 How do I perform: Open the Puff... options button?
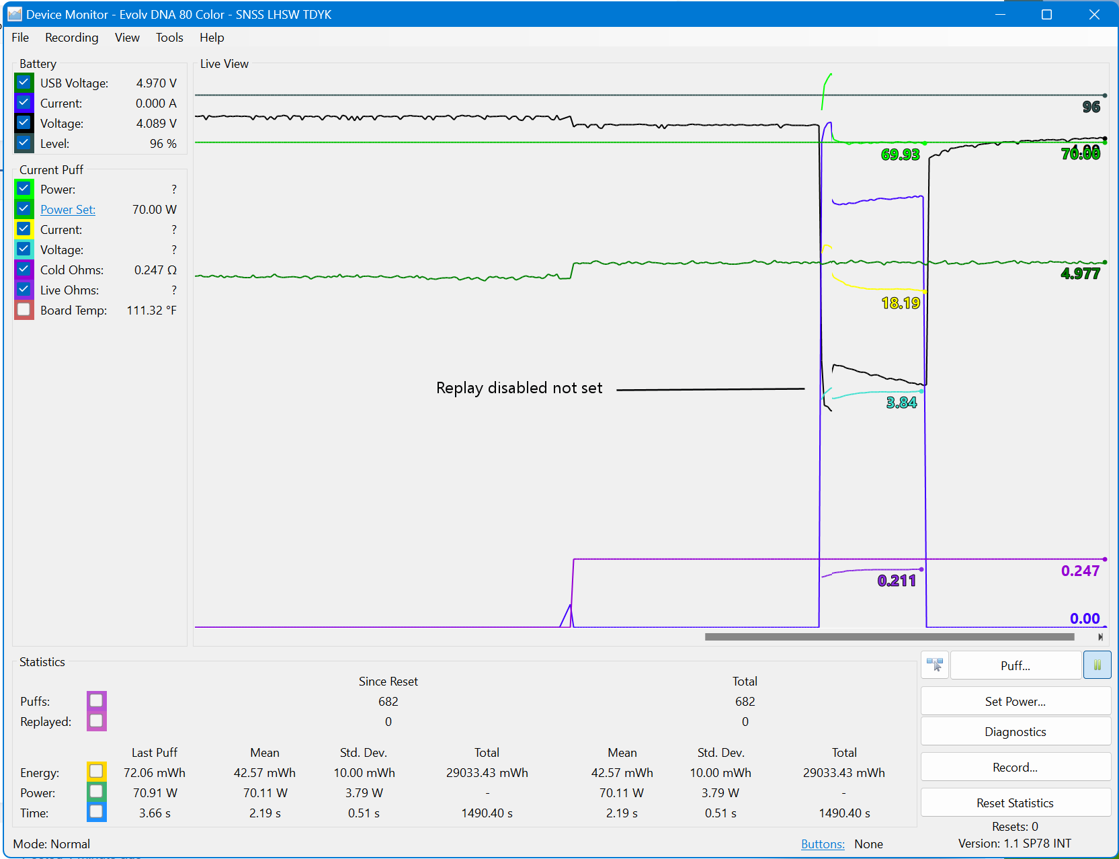[x=1016, y=665]
